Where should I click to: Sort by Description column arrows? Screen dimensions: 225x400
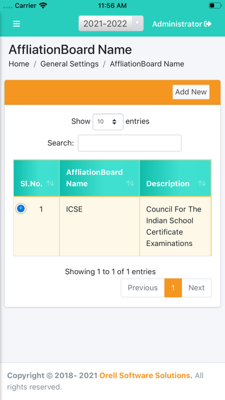(x=202, y=183)
